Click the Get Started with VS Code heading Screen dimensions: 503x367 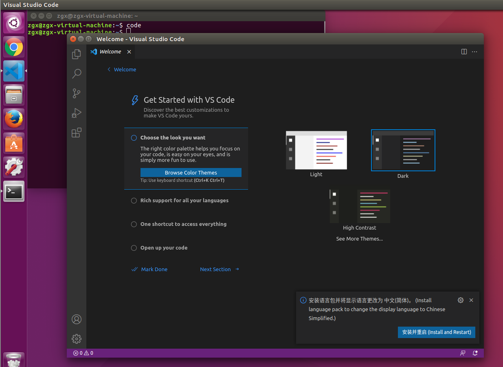point(189,100)
